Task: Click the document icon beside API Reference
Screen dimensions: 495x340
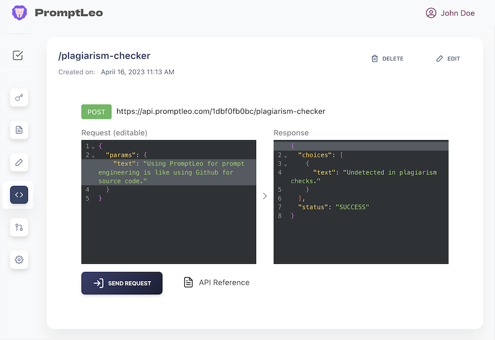Action: point(188,282)
